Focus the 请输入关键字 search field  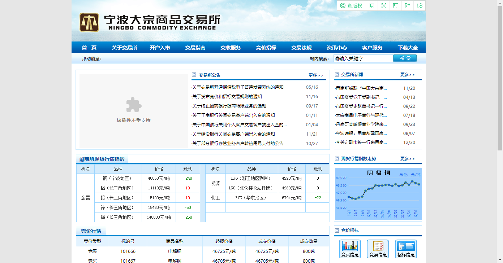click(363, 58)
